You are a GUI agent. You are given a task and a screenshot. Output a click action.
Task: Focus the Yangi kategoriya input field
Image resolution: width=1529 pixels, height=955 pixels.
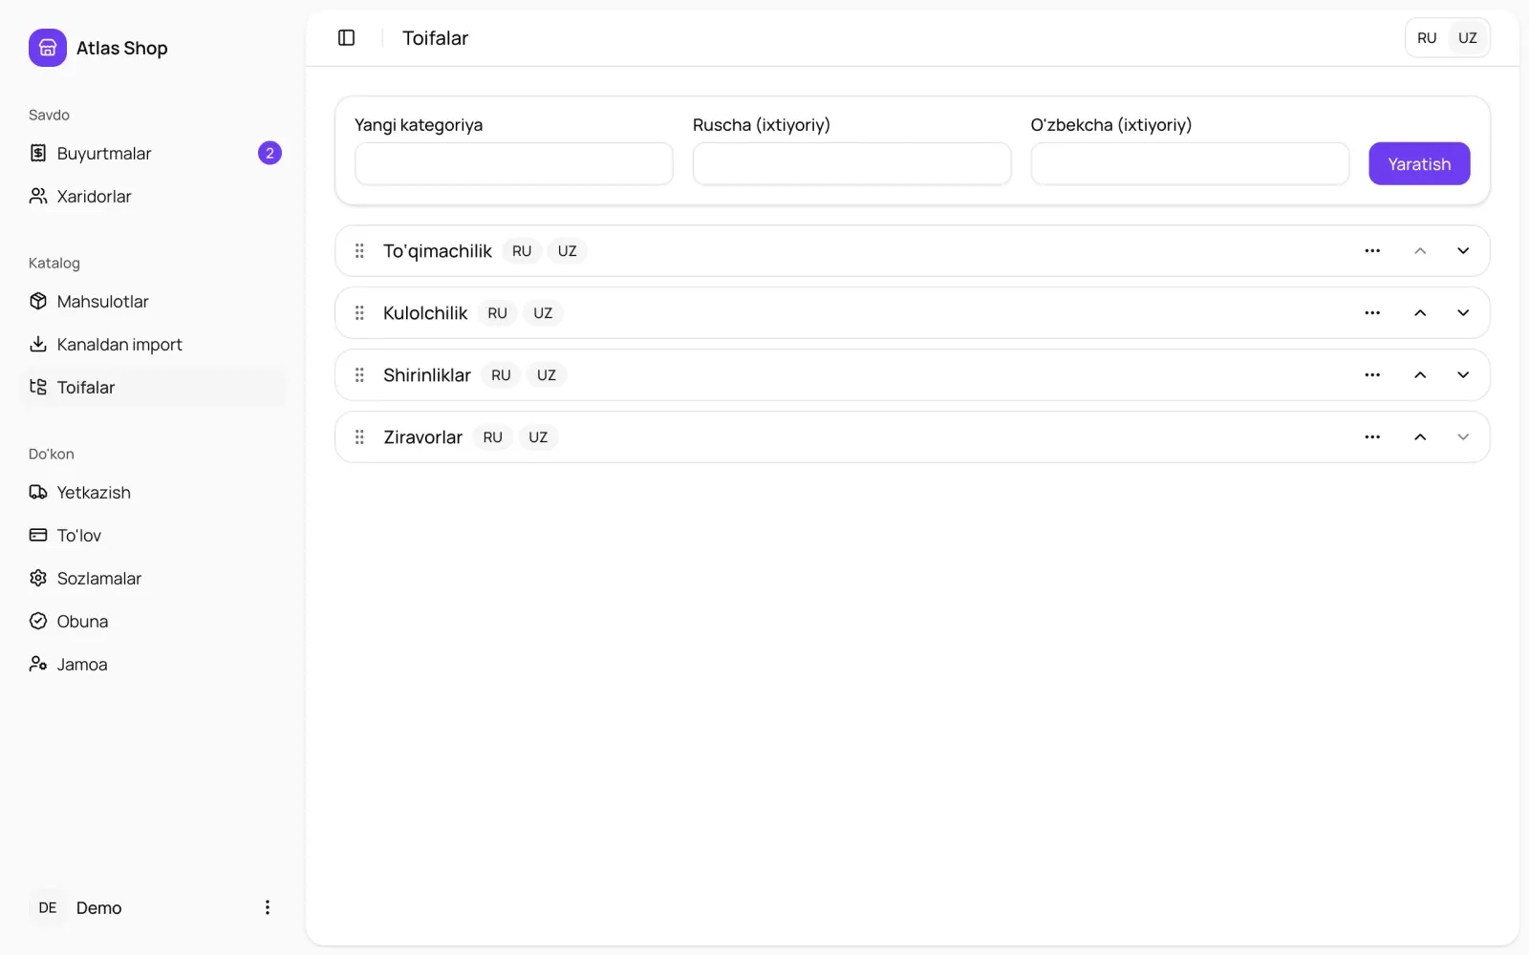pyautogui.click(x=514, y=164)
